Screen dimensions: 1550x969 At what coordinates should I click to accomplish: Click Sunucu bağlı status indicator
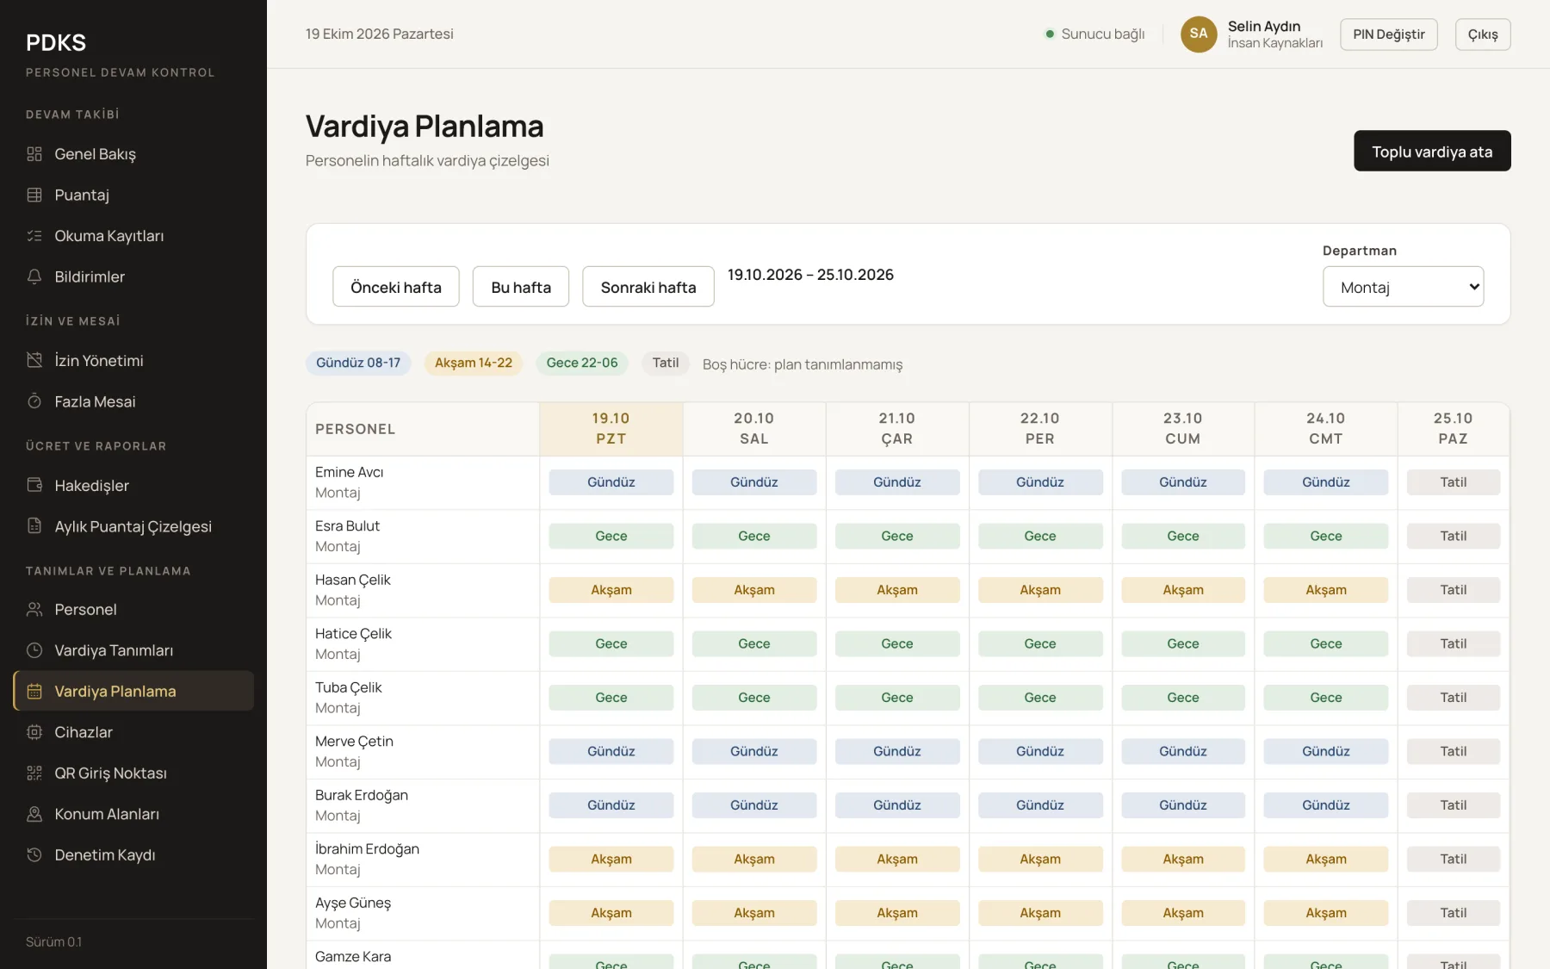[1094, 34]
